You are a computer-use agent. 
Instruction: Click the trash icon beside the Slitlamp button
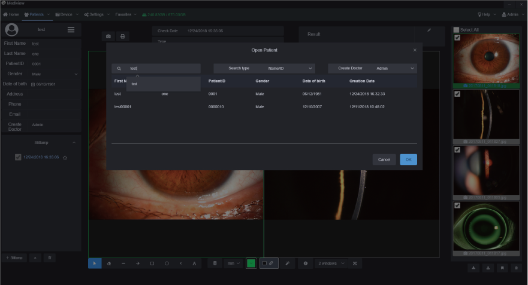(50, 258)
